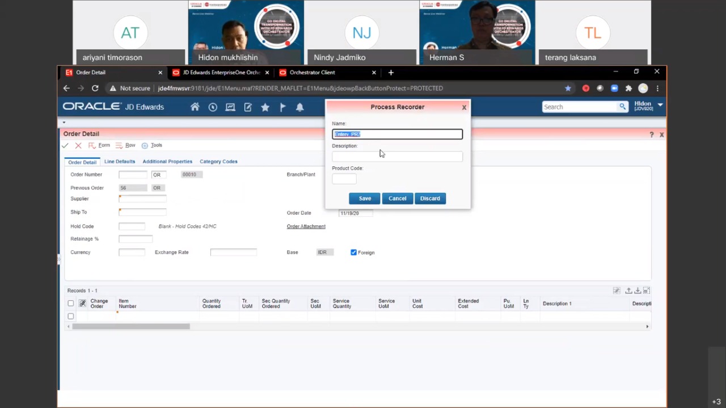Click the Order Date field
Screen dimensions: 726x408
356,213
